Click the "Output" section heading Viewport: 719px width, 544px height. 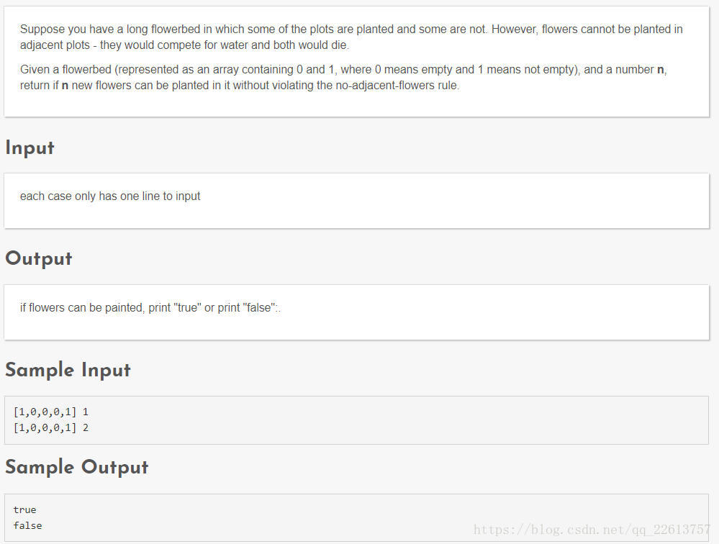coord(39,258)
